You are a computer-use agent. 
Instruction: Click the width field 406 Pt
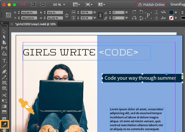click(55, 13)
